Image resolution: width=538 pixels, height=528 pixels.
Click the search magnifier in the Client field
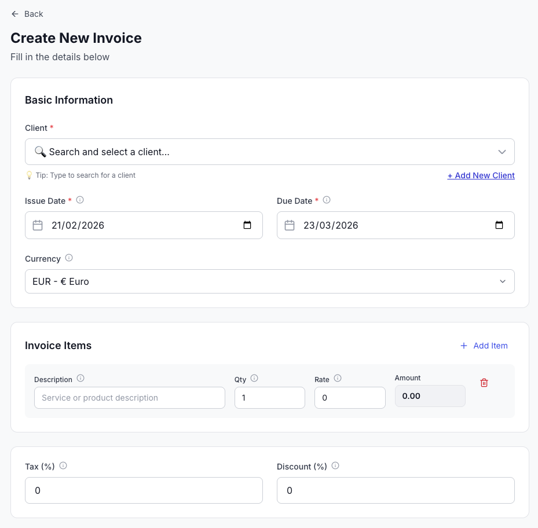[40, 151]
